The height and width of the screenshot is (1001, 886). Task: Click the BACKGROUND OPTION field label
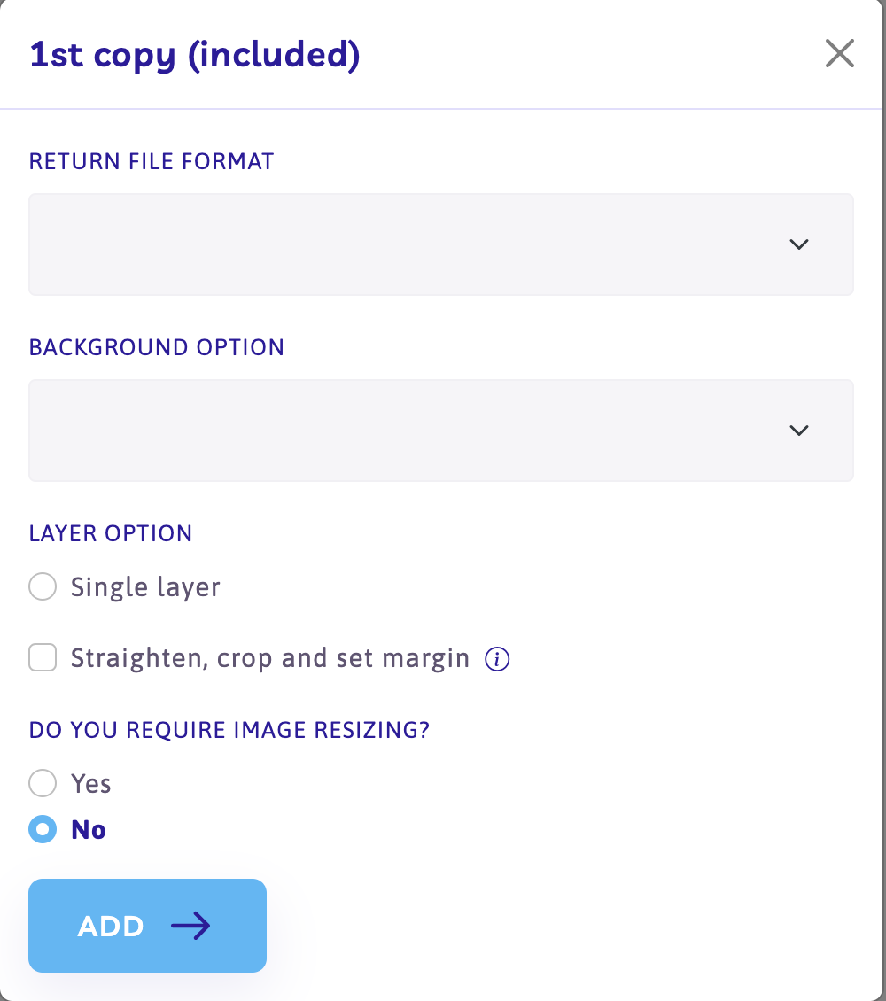[x=157, y=347]
